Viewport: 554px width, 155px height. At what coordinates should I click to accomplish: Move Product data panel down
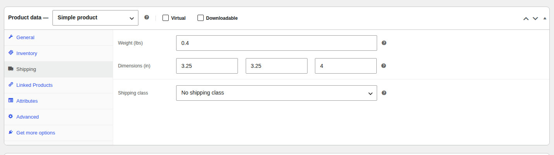(x=535, y=18)
